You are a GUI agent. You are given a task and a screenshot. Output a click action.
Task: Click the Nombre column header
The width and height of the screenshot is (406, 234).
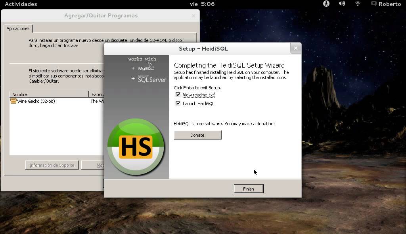pyautogui.click(x=49, y=94)
